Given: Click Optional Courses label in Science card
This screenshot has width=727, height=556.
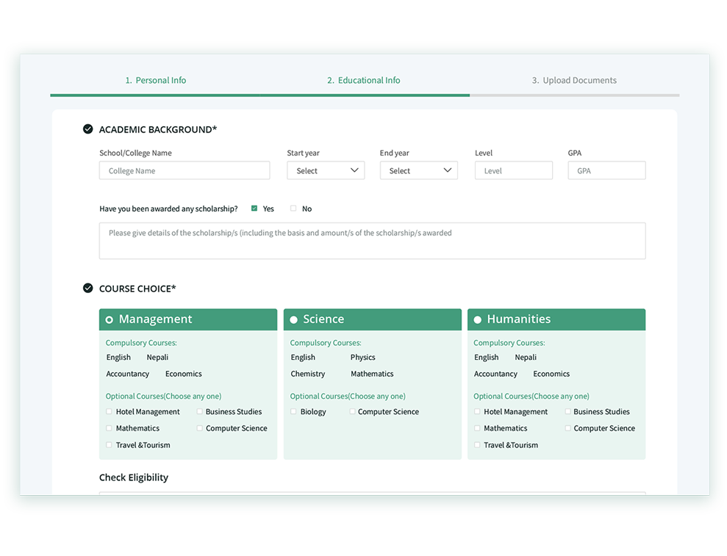Looking at the screenshot, I should pyautogui.click(x=348, y=396).
